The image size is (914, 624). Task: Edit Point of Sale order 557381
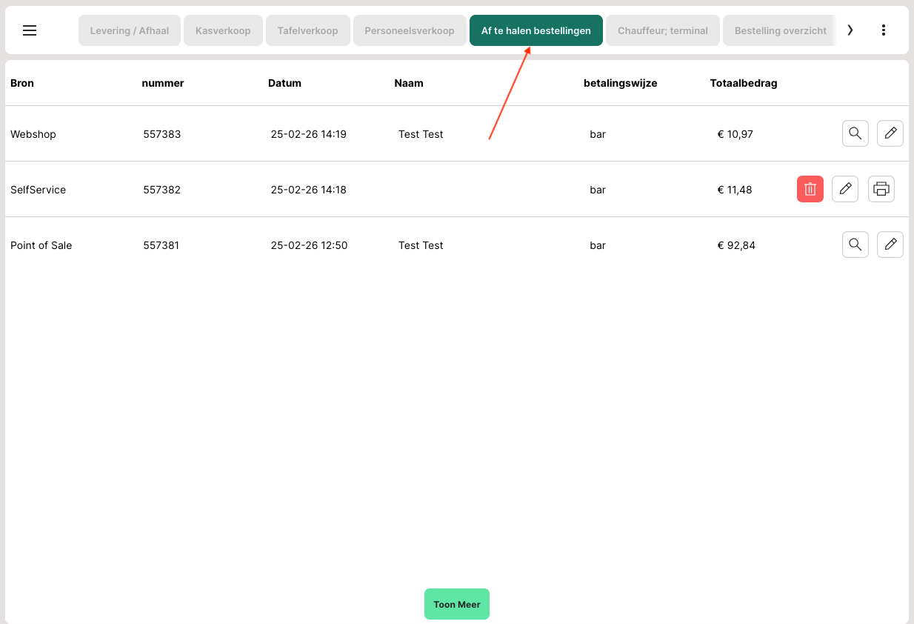click(890, 245)
